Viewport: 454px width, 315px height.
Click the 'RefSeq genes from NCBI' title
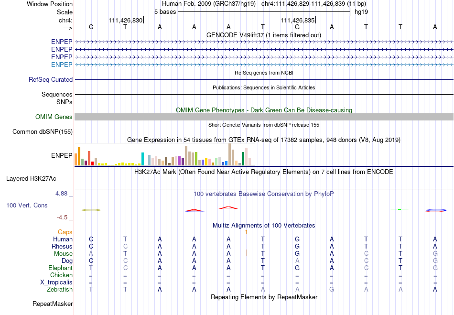pos(264,73)
